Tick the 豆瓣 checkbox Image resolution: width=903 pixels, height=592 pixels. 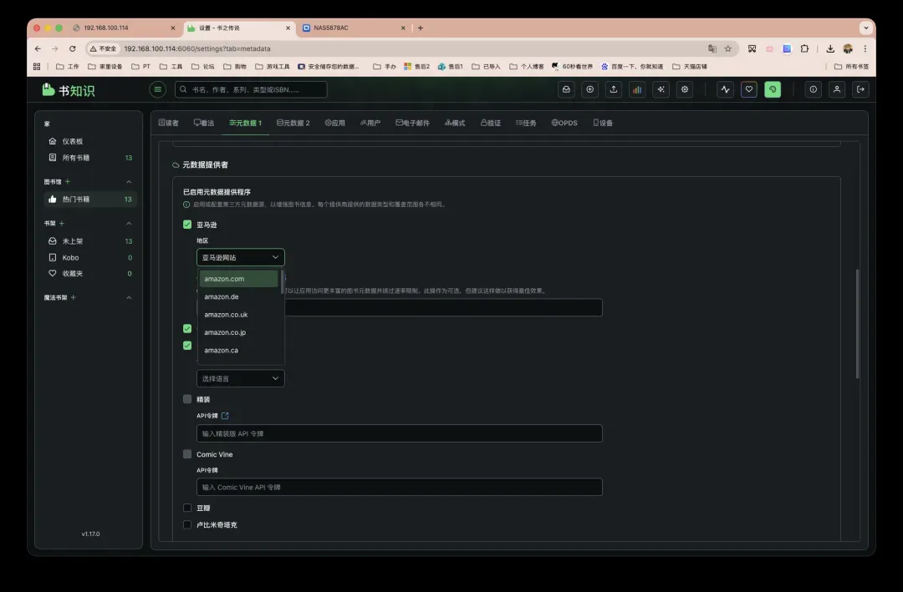click(187, 508)
